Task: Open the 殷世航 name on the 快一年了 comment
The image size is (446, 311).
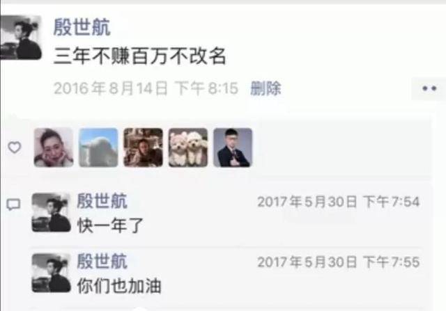Action: tap(102, 201)
